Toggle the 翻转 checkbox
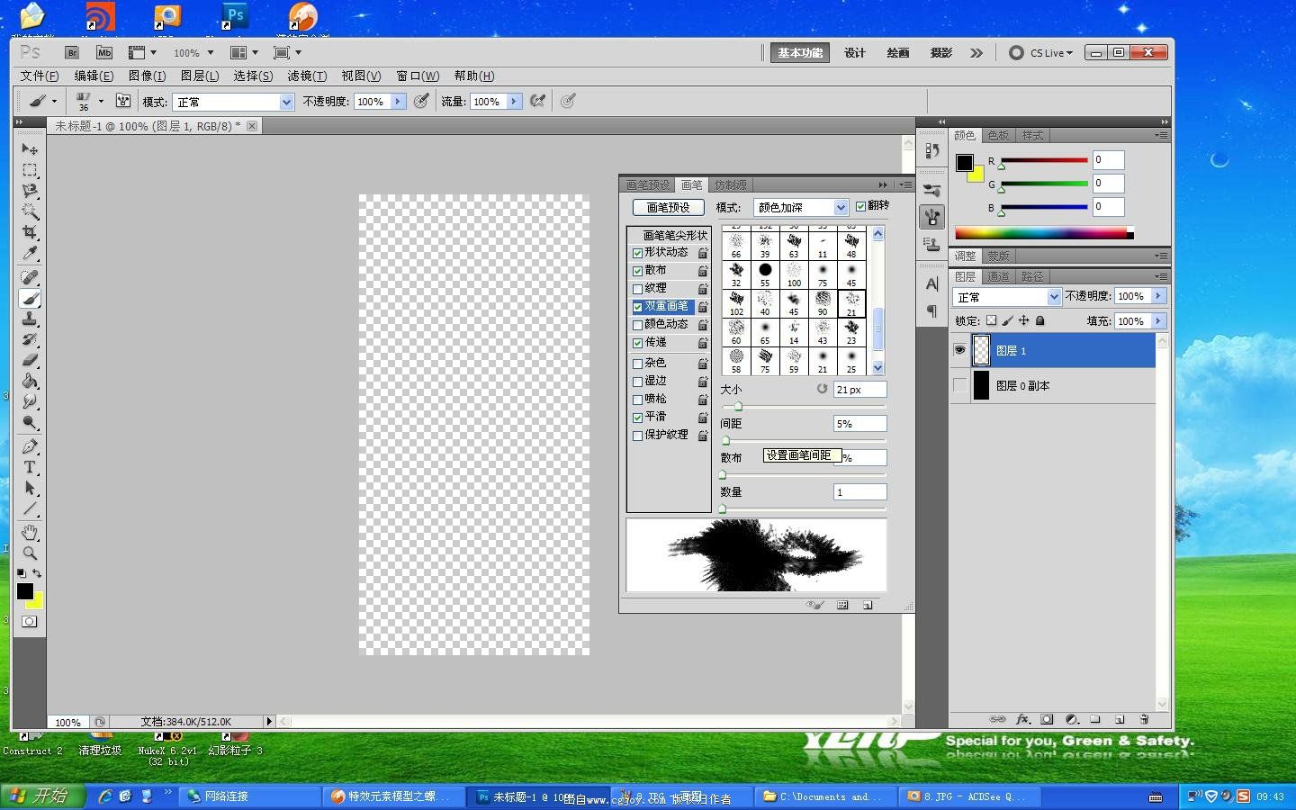The image size is (1296, 810). point(860,206)
